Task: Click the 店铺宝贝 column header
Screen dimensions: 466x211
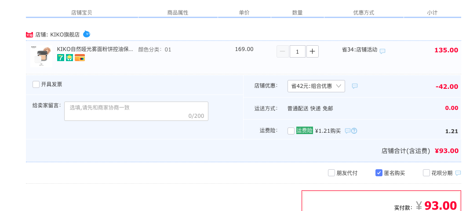Action: tap(81, 13)
